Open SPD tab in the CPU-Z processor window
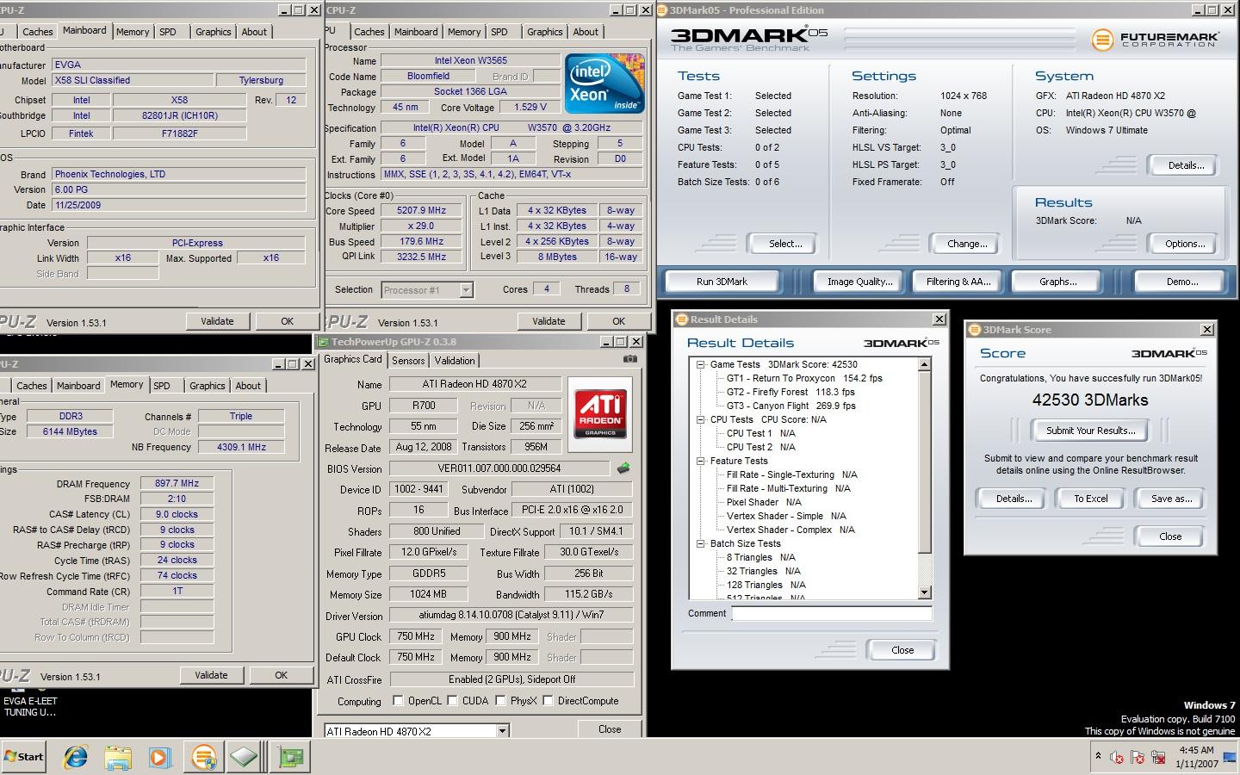 (499, 32)
